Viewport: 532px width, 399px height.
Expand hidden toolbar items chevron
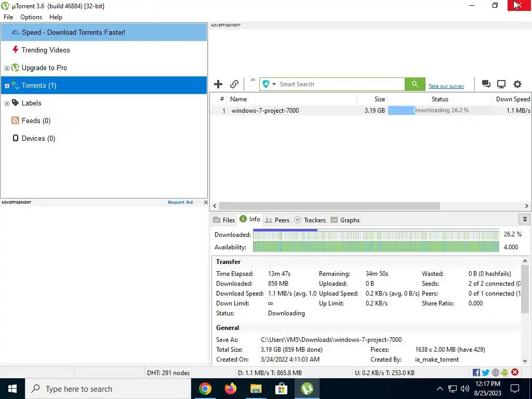tap(253, 79)
